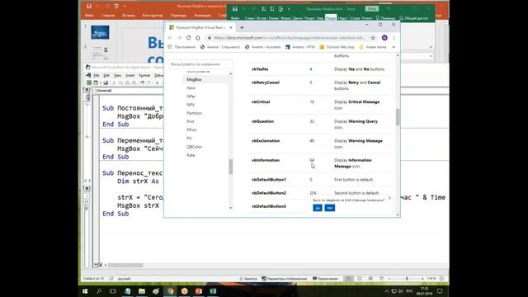528x297 pixels.
Task: Open notification center on taskbar
Action: (x=440, y=291)
